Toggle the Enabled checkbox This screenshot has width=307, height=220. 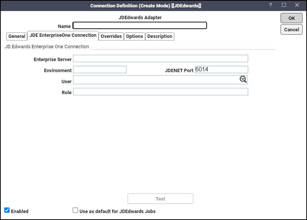[7, 210]
